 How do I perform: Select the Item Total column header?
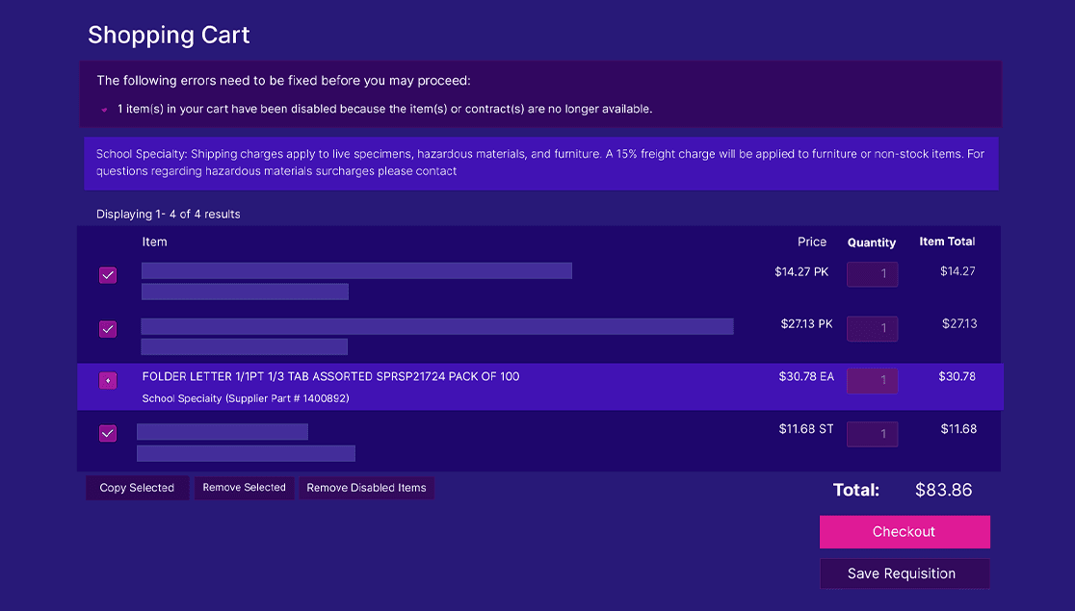click(946, 242)
